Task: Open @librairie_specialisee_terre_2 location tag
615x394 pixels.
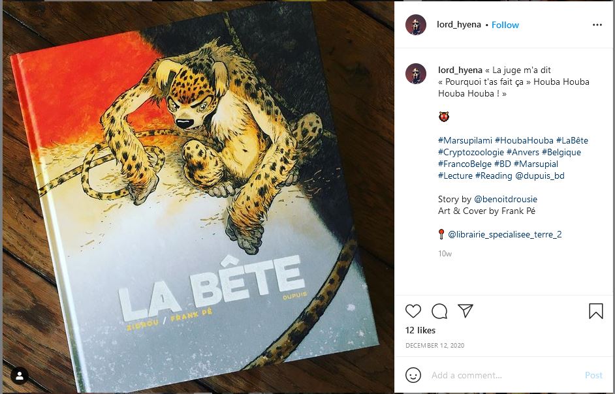Action: [x=505, y=234]
